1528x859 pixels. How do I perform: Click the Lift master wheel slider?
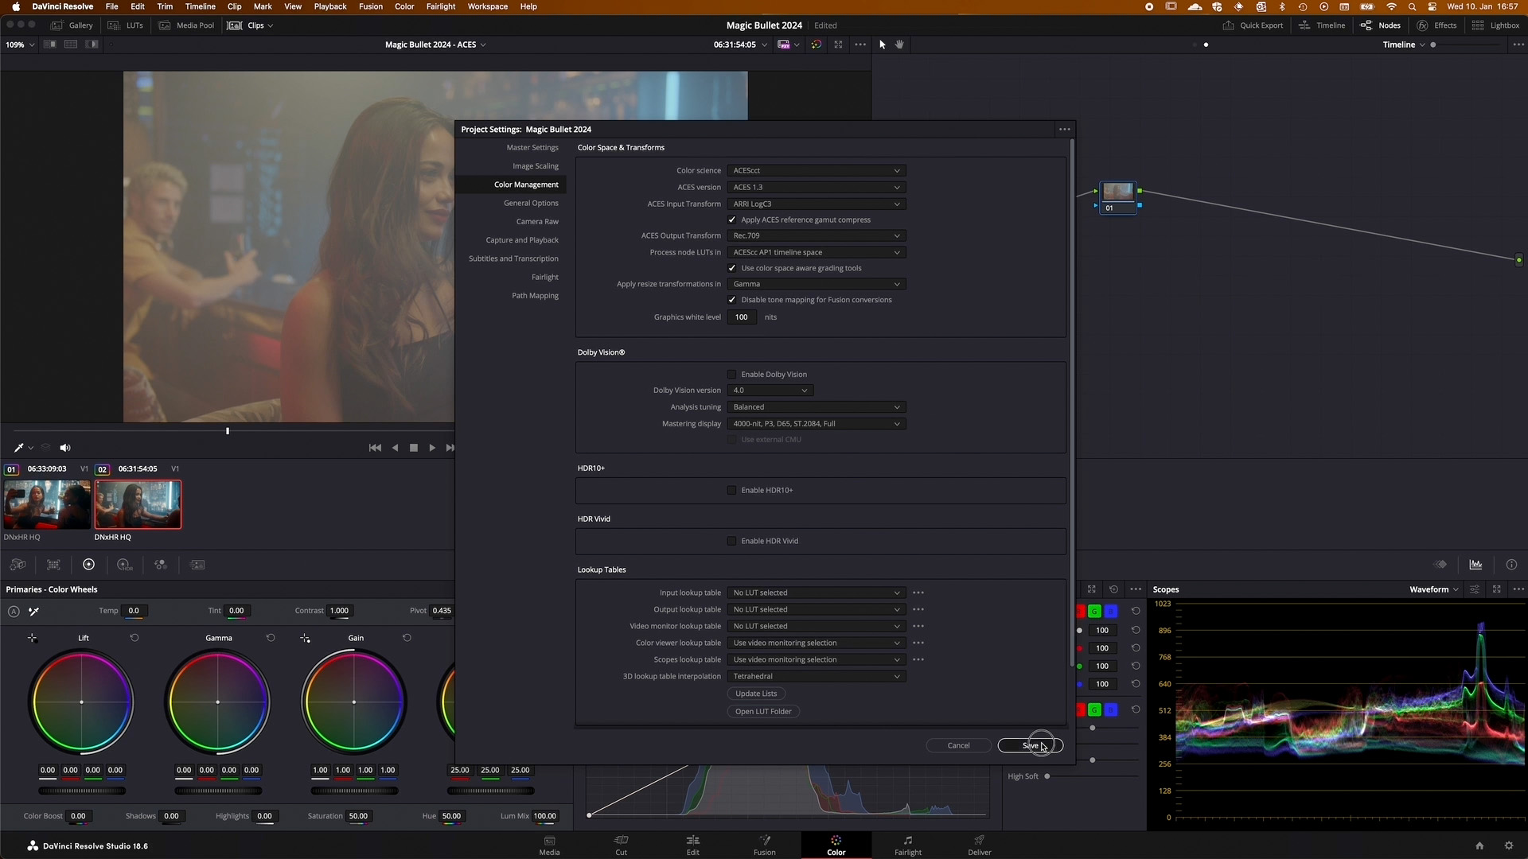click(x=82, y=791)
